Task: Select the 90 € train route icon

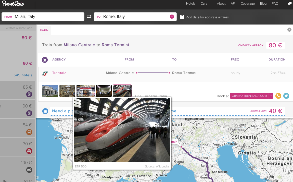Action: tap(29, 113)
